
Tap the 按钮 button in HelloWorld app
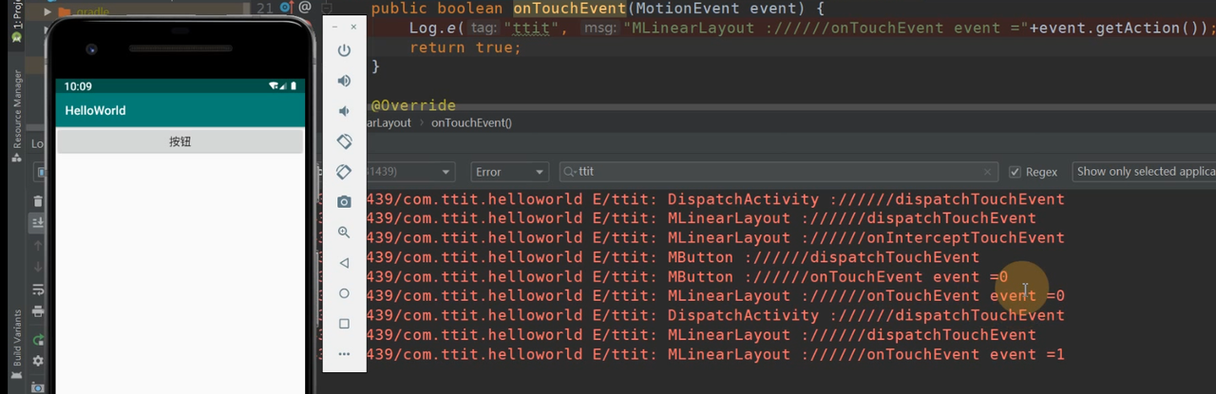(x=180, y=141)
